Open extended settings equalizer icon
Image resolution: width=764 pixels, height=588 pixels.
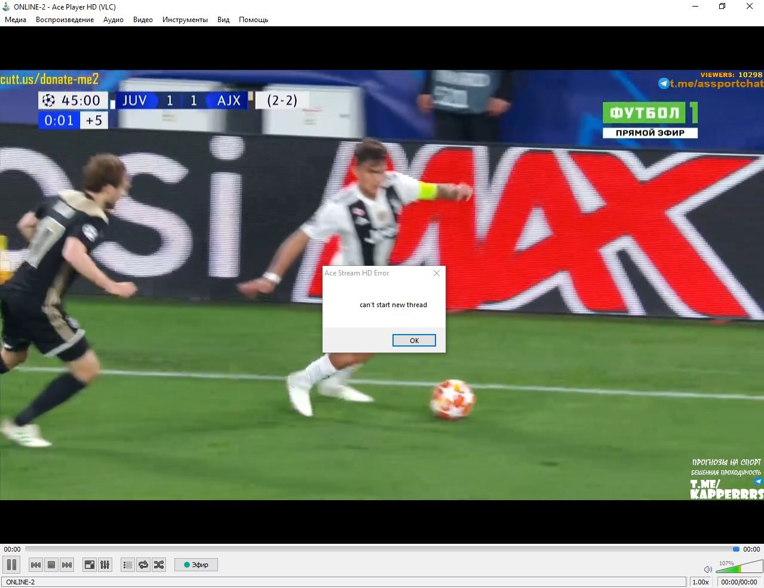(x=105, y=565)
